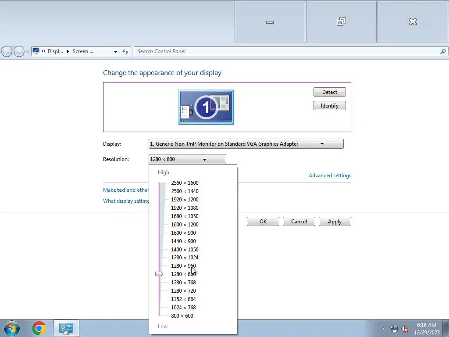Click the taskbar clock showing 6:18 AM
The width and height of the screenshot is (449, 337).
pos(427,328)
